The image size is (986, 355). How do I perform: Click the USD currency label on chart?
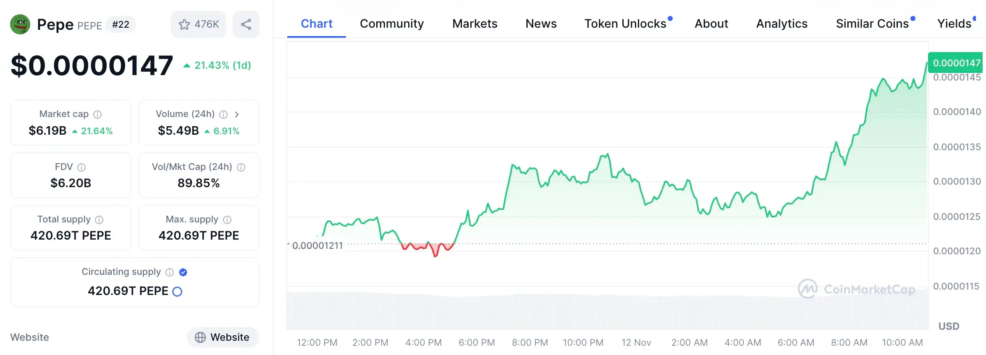click(x=949, y=326)
